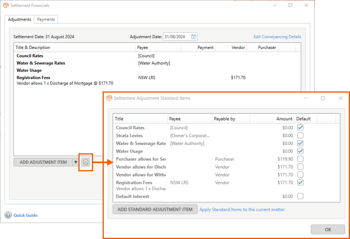Open the Adjustment Date calendar picker
Screen dimensions: 350x239
pos(194,36)
